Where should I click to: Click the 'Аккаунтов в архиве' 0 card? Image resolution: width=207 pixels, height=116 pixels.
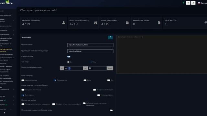click(147, 23)
